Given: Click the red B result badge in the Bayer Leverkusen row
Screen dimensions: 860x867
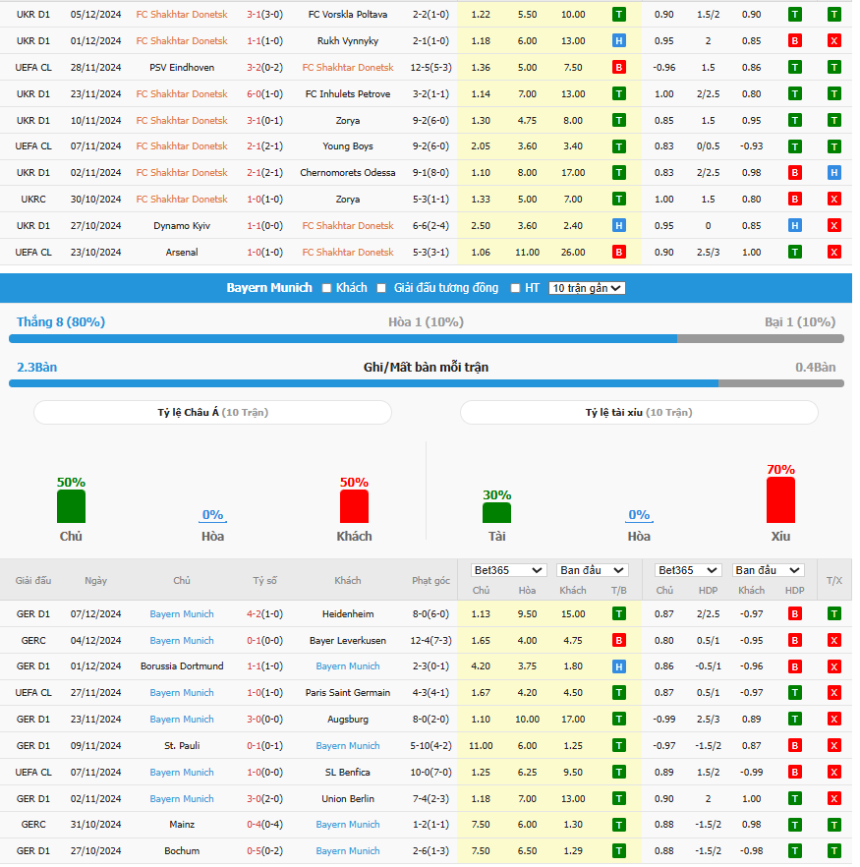Looking at the screenshot, I should pos(619,640).
